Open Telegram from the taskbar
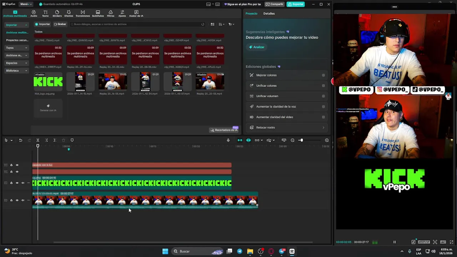The height and width of the screenshot is (257, 457). (240, 251)
